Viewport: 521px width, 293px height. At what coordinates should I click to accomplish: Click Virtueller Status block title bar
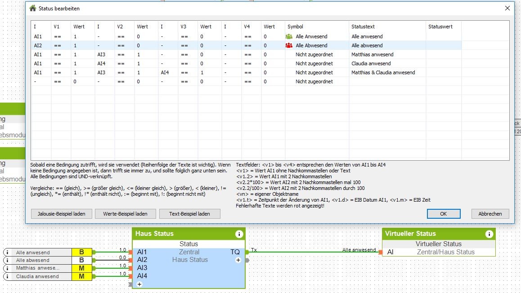point(439,234)
